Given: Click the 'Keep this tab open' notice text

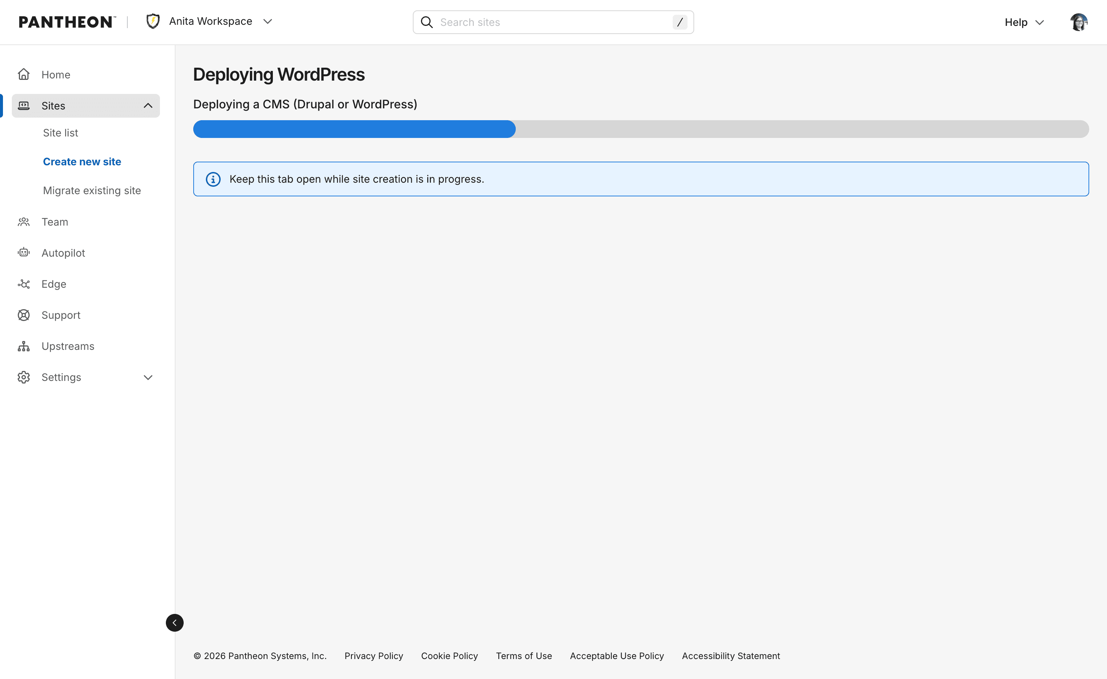Looking at the screenshot, I should 357,179.
